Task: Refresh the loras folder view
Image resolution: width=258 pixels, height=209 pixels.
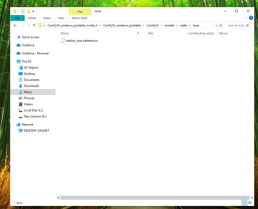Action: (221, 25)
